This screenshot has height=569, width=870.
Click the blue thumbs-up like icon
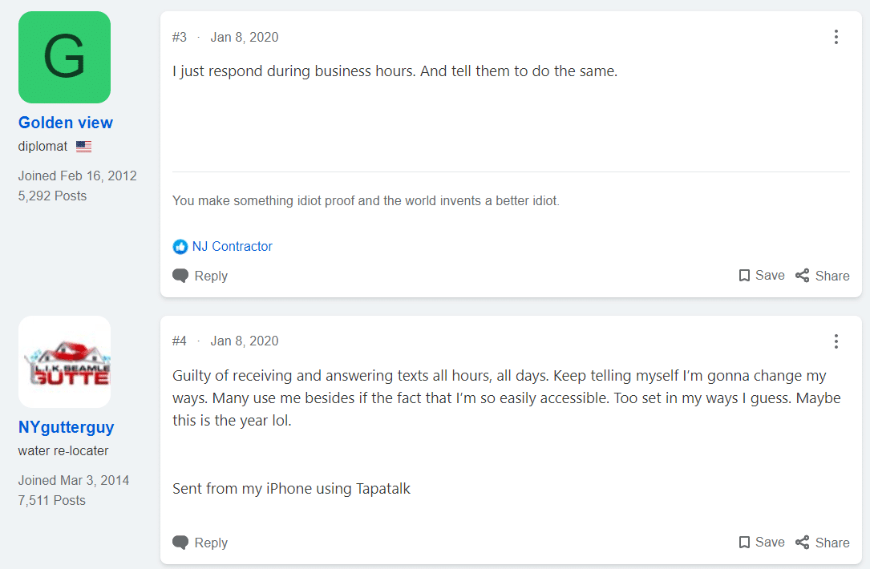[x=180, y=247]
